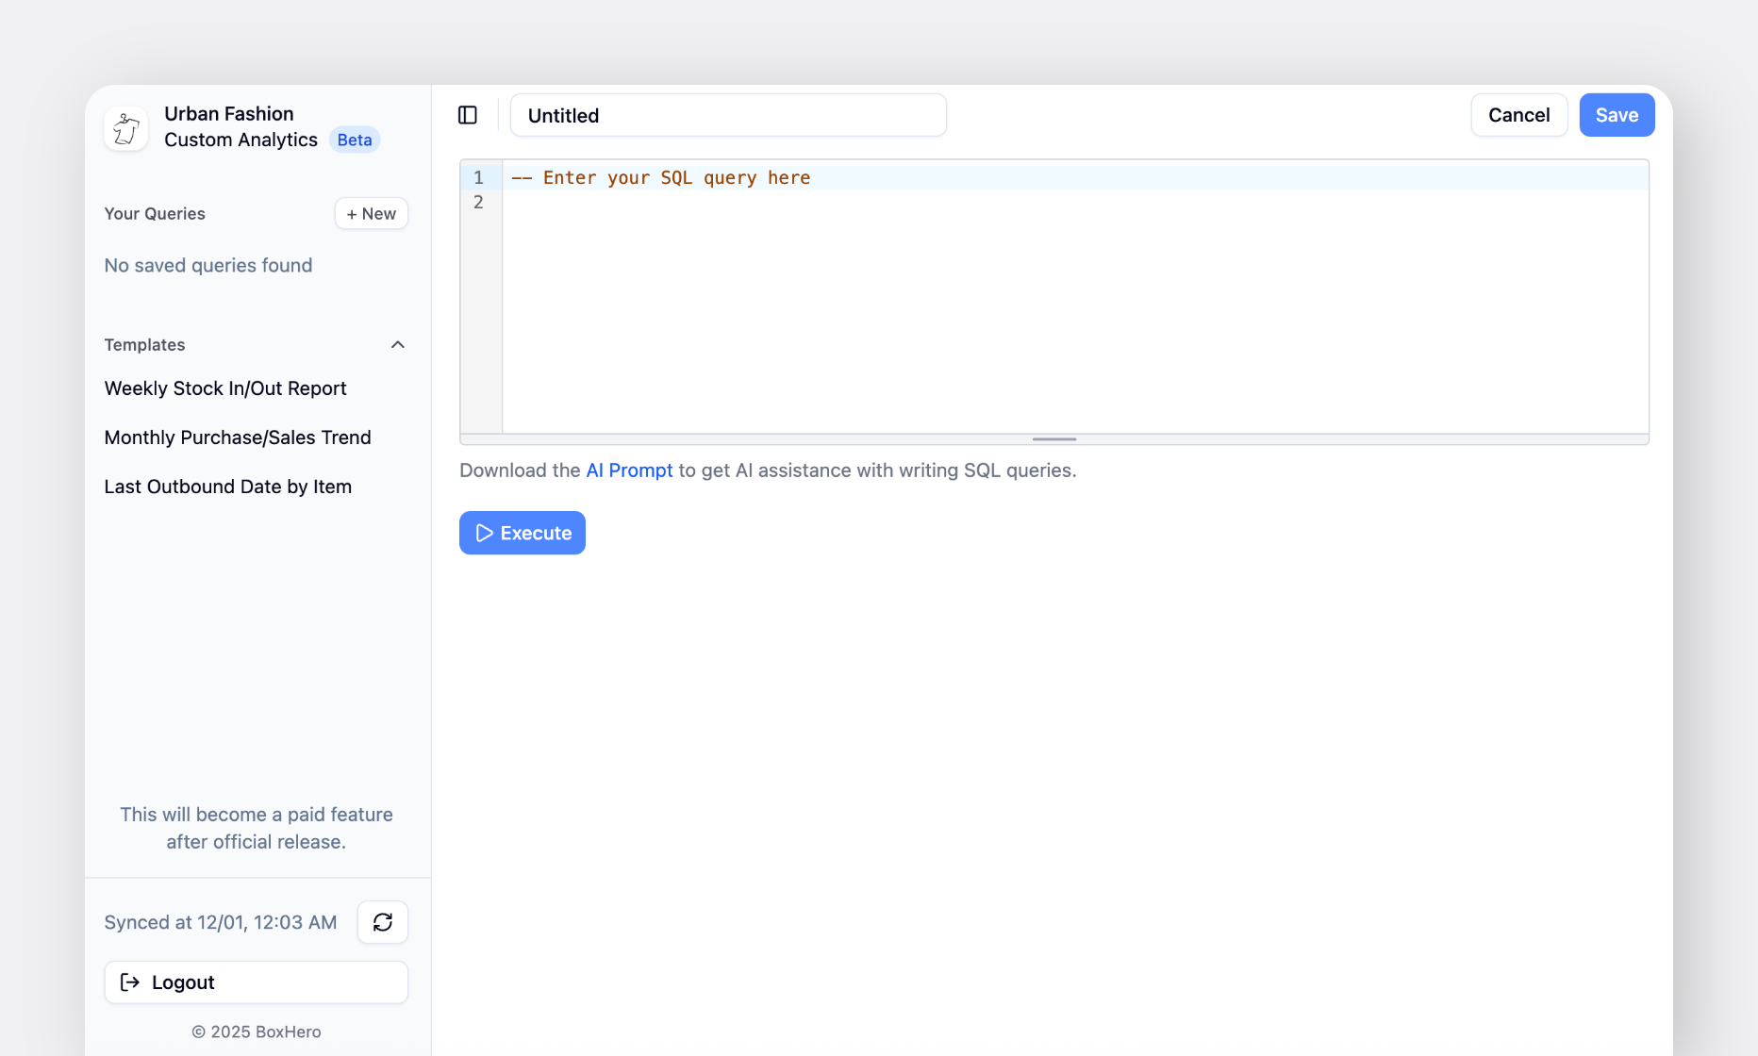This screenshot has width=1758, height=1056.
Task: Click the line number 1 in the editor gutter
Action: pos(478,177)
